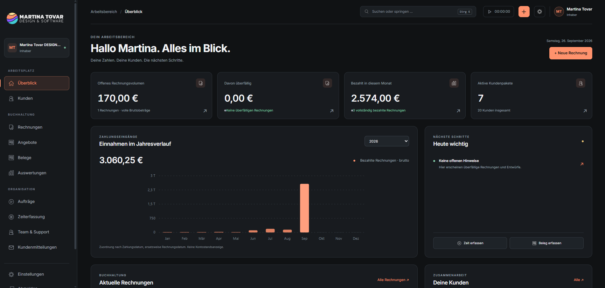This screenshot has height=288, width=605.
Task: Click the Einstellungen gear icon in sidebar
Action: (11, 274)
